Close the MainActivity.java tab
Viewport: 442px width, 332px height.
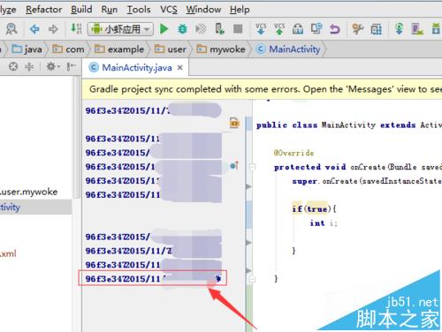click(x=179, y=68)
